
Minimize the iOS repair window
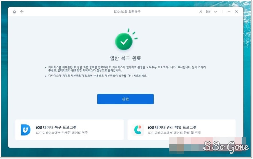229,12
